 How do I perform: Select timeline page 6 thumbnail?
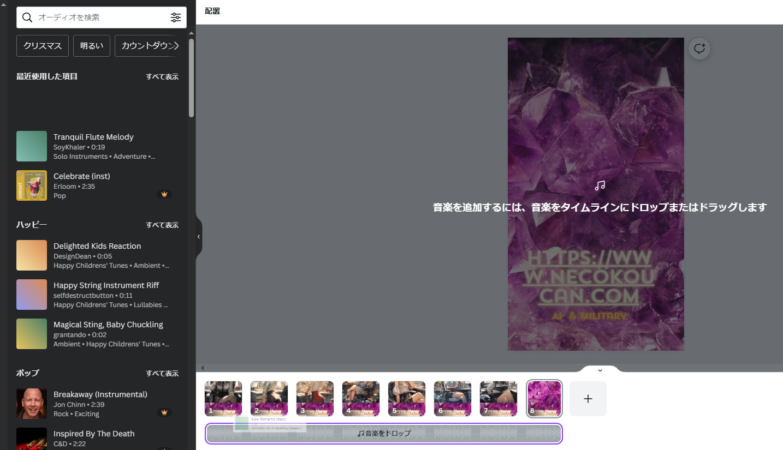453,399
